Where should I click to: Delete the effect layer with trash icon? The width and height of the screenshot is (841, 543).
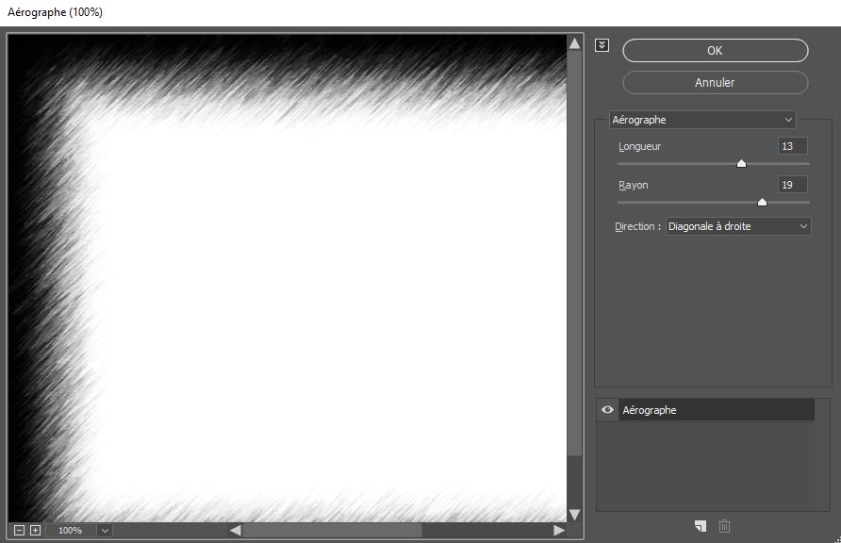click(724, 526)
